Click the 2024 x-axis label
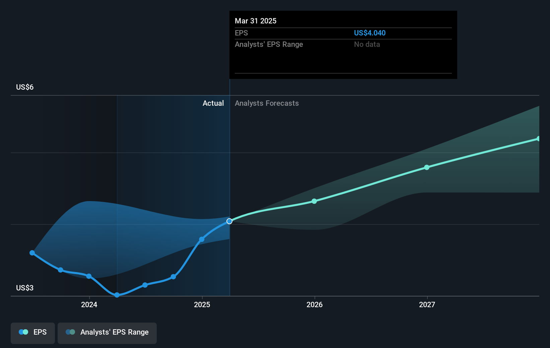The image size is (550, 348). coord(89,304)
